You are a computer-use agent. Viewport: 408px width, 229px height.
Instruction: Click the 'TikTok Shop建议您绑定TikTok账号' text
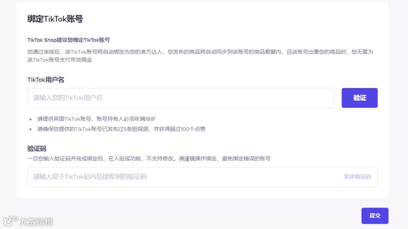[x=69, y=40]
